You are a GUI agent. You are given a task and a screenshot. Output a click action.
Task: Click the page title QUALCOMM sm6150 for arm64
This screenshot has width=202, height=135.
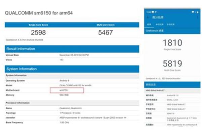point(39,13)
